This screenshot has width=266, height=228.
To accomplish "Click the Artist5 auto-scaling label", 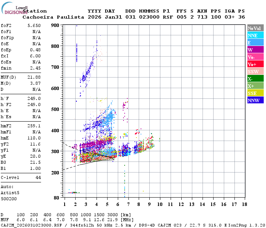I will coord(10,193).
